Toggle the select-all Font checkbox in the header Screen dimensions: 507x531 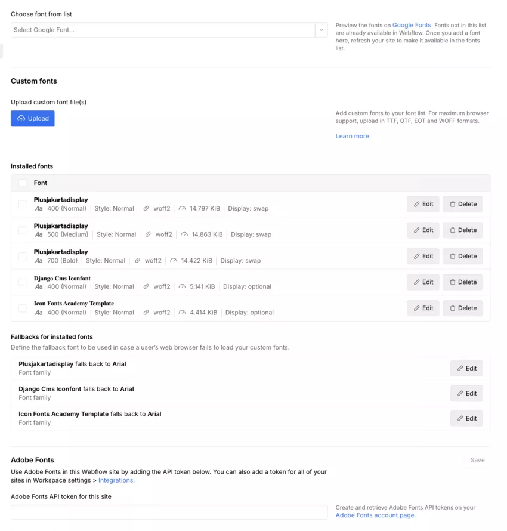click(x=22, y=183)
